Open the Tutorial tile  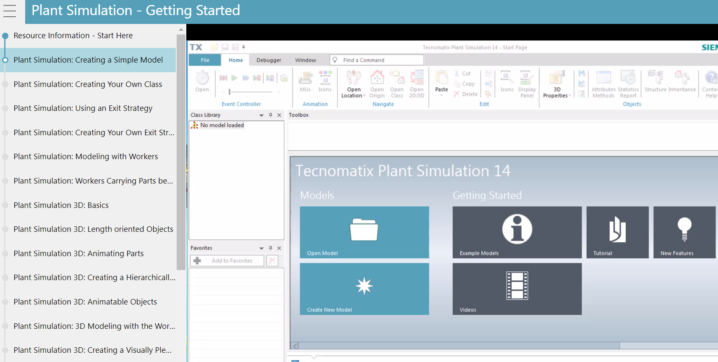point(617,232)
